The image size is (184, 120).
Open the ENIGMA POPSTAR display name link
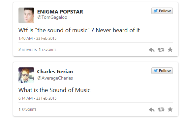tap(60, 12)
